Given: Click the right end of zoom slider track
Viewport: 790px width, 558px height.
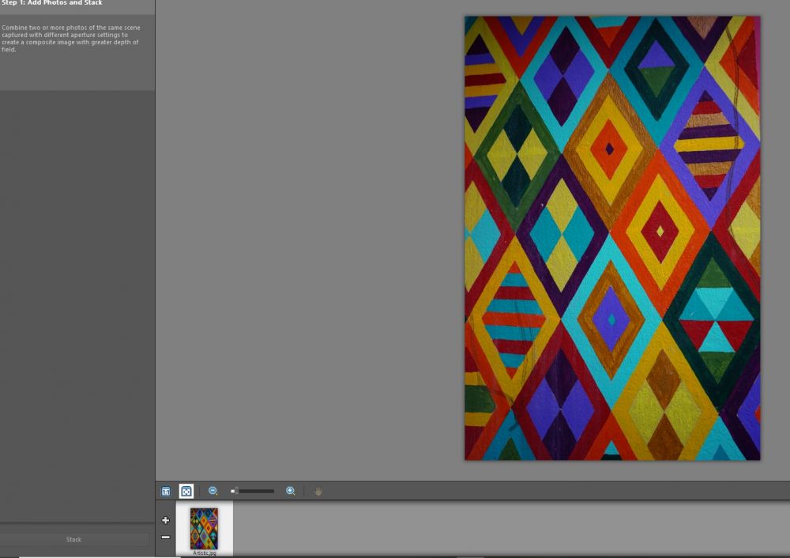Looking at the screenshot, I should click(273, 491).
